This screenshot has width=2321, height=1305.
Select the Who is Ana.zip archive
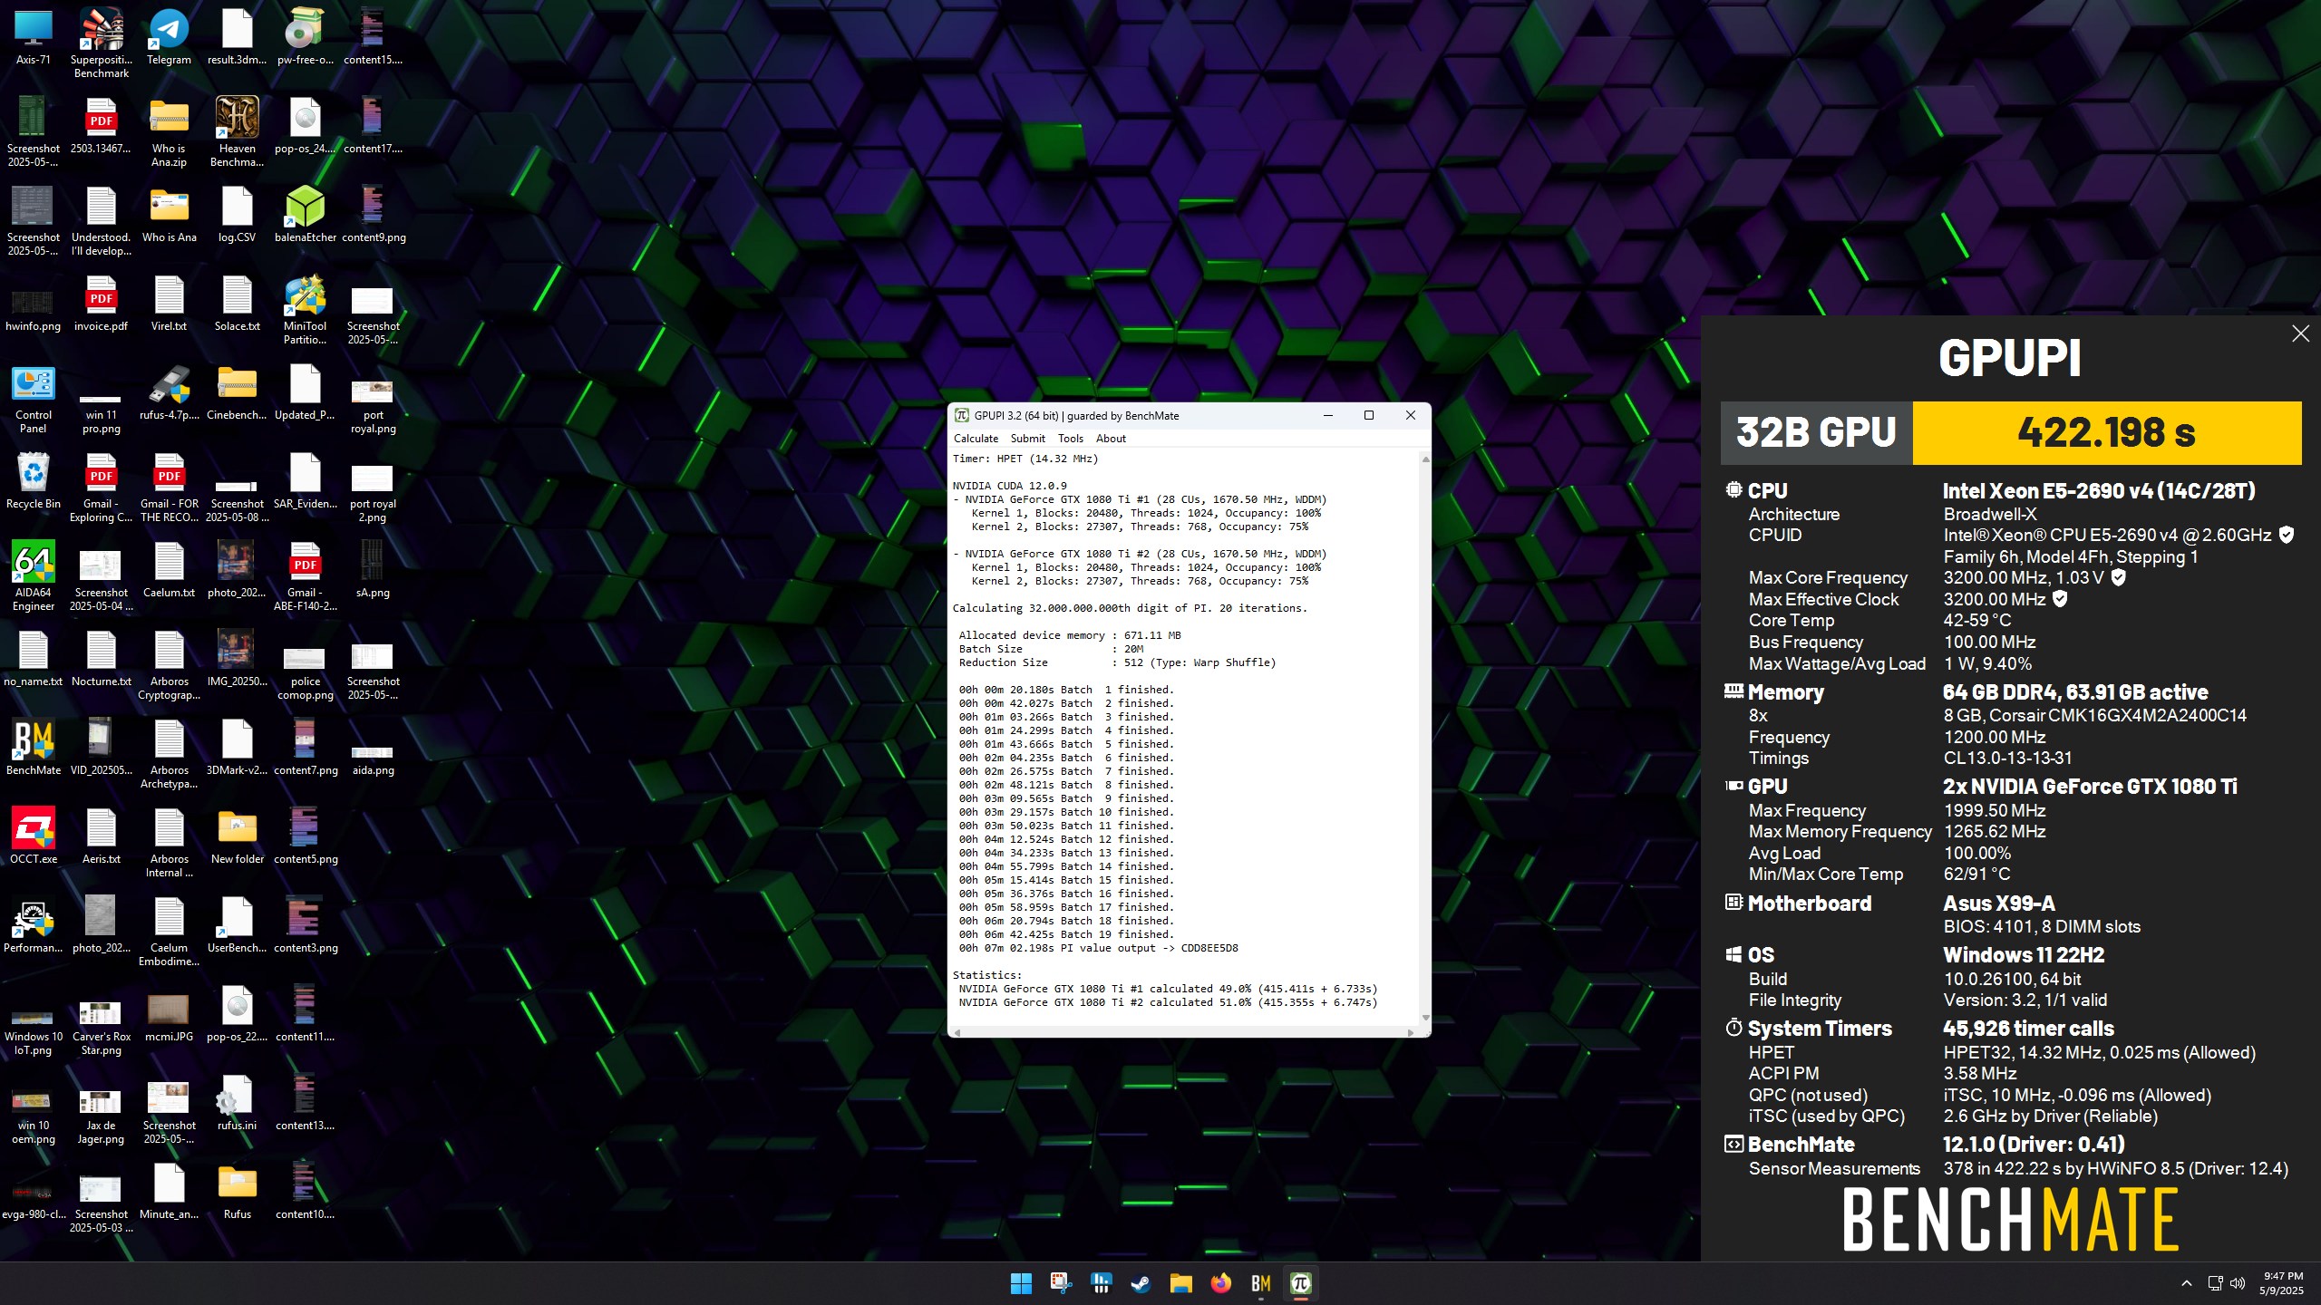point(169,131)
